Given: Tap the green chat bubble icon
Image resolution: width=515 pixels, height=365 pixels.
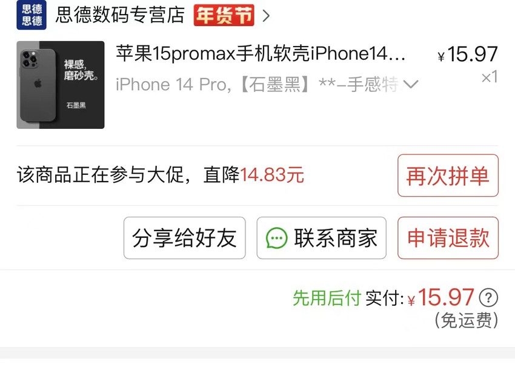Looking at the screenshot, I should point(276,238).
